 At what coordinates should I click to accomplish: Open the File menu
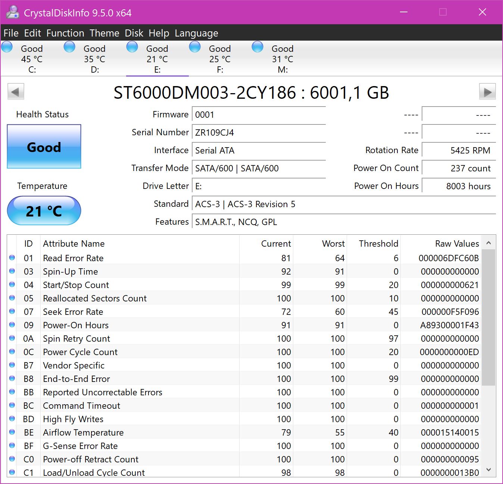pos(11,33)
